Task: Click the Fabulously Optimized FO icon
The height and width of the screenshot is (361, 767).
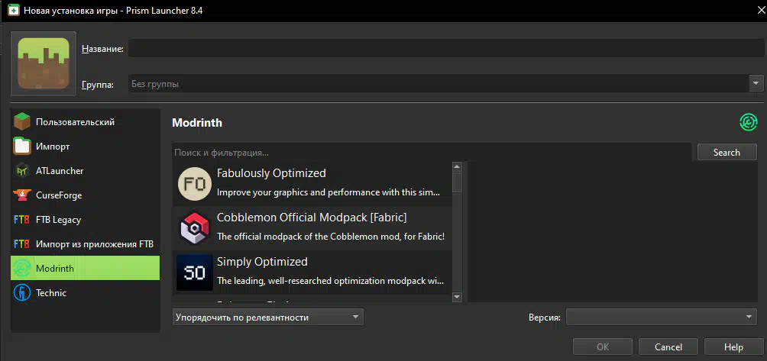Action: pos(194,182)
